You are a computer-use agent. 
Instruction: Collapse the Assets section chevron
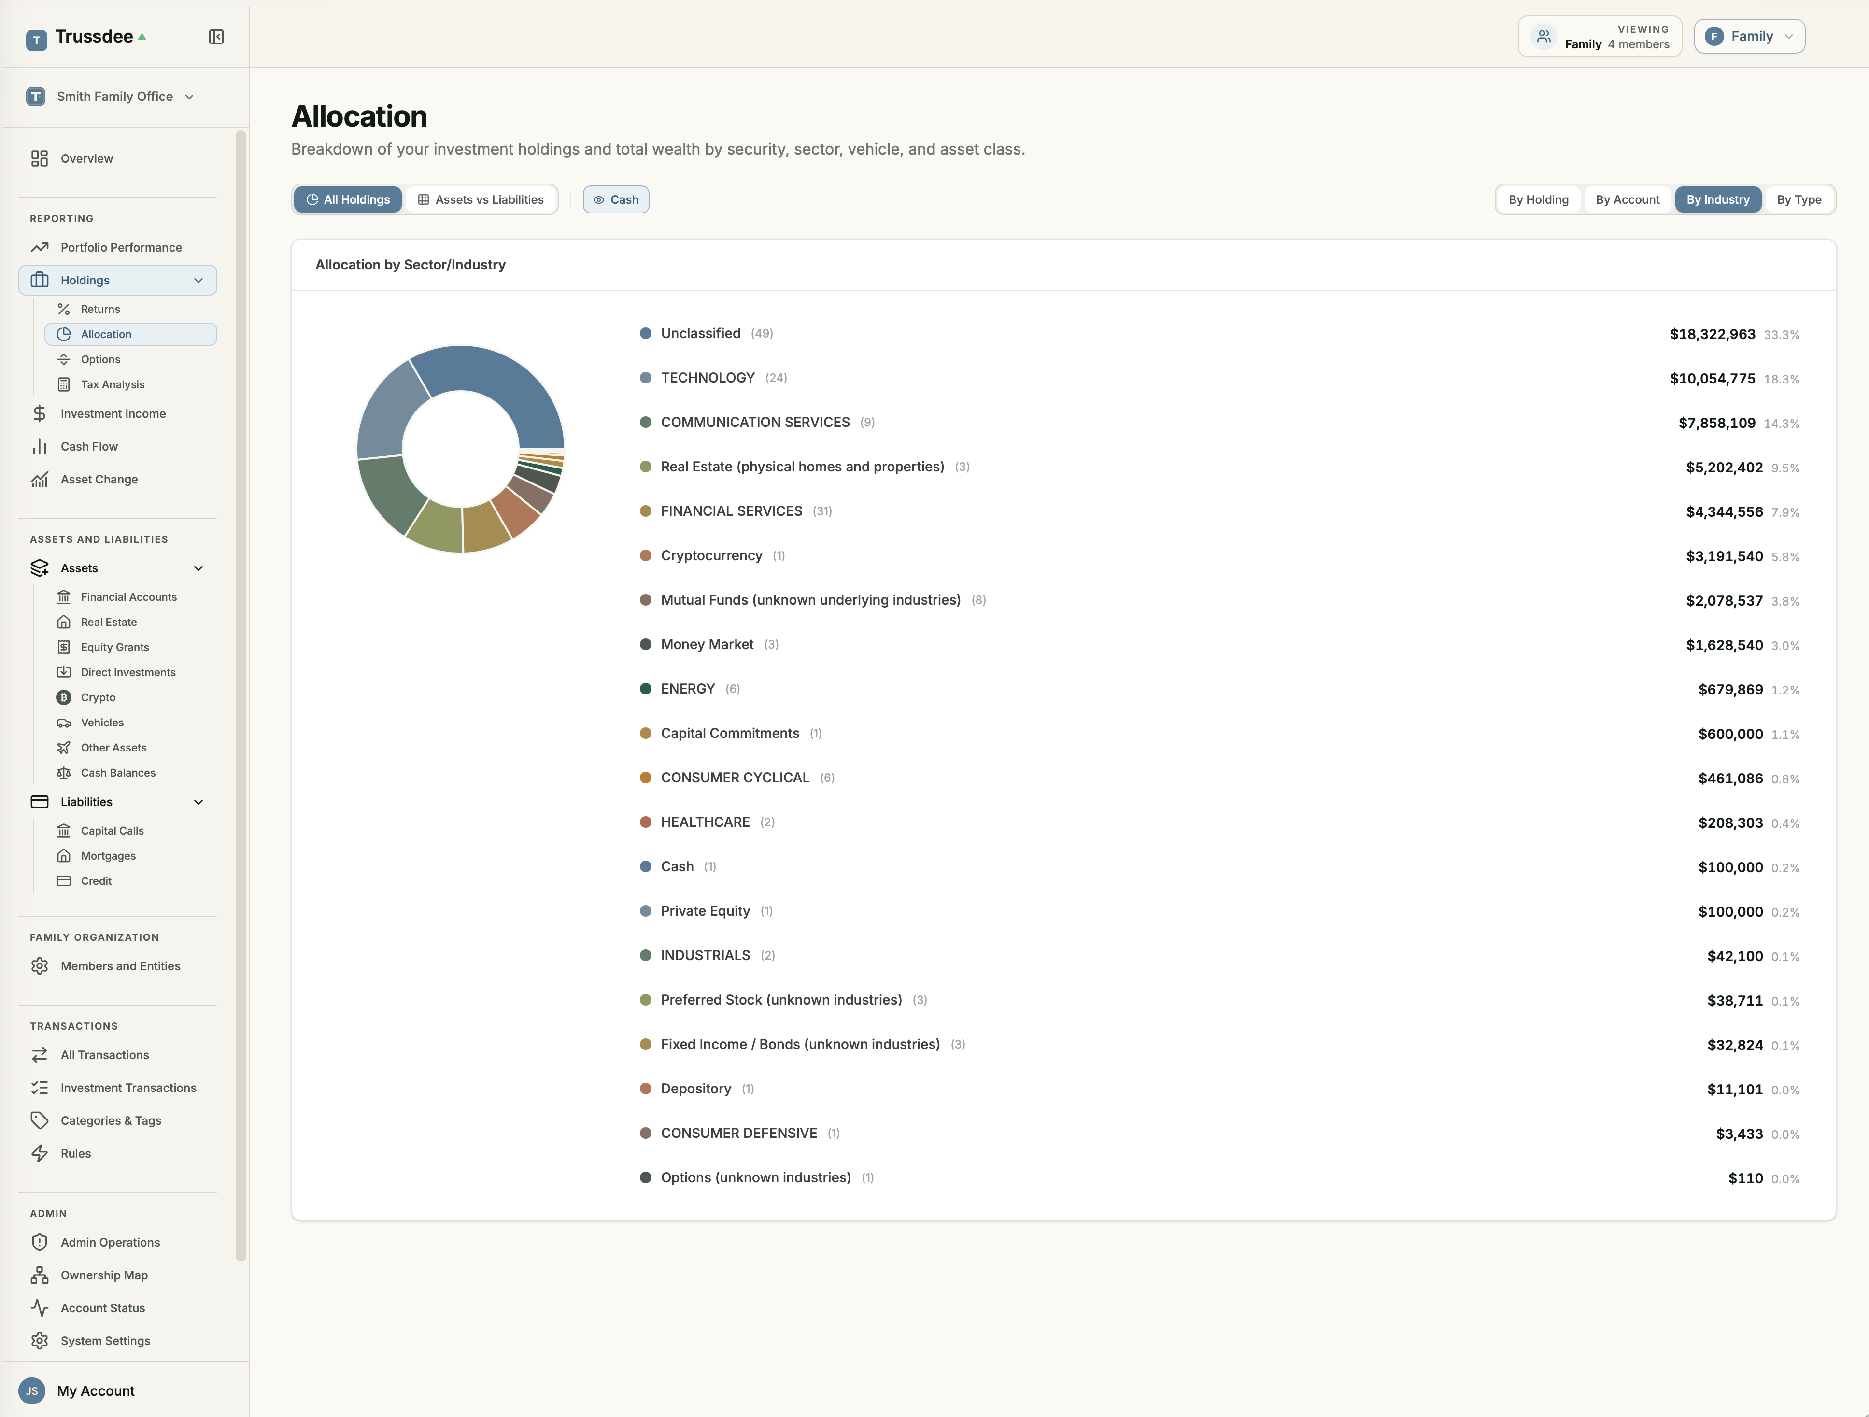coord(198,568)
